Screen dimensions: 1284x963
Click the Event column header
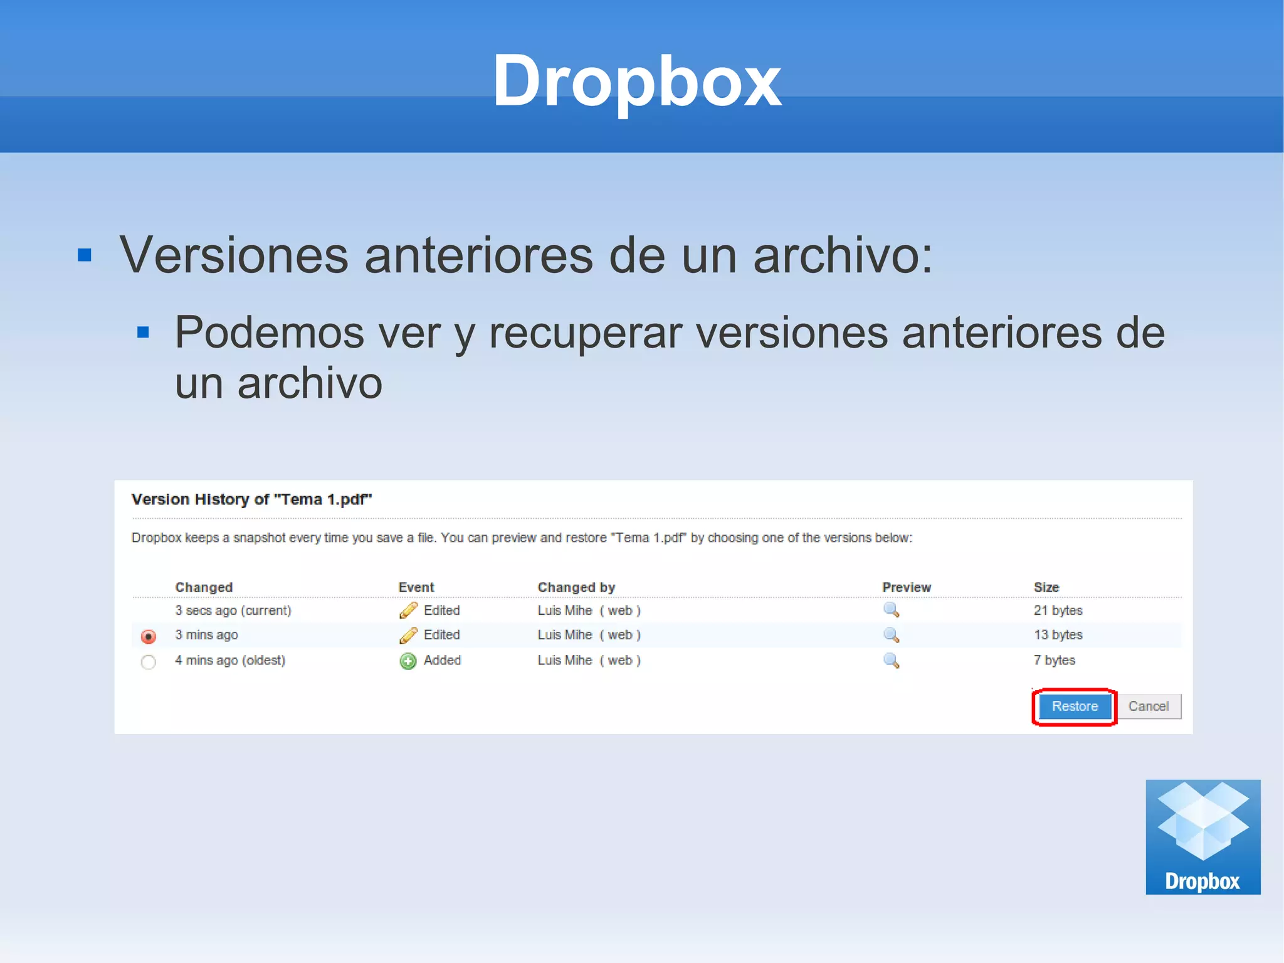416,587
